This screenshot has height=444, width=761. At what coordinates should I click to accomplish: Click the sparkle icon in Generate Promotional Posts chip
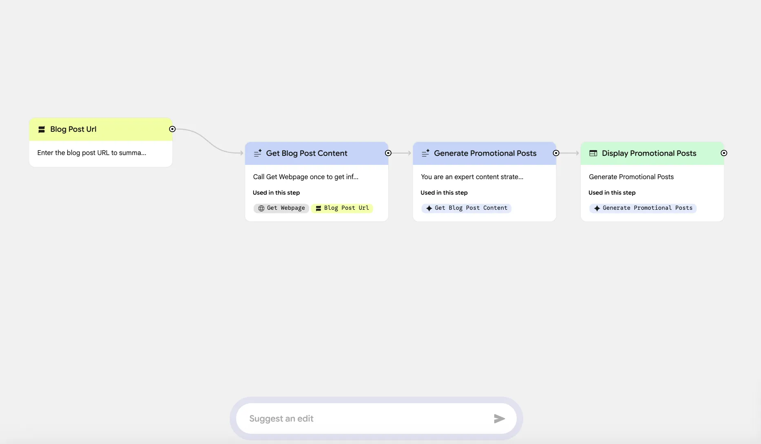tap(597, 208)
